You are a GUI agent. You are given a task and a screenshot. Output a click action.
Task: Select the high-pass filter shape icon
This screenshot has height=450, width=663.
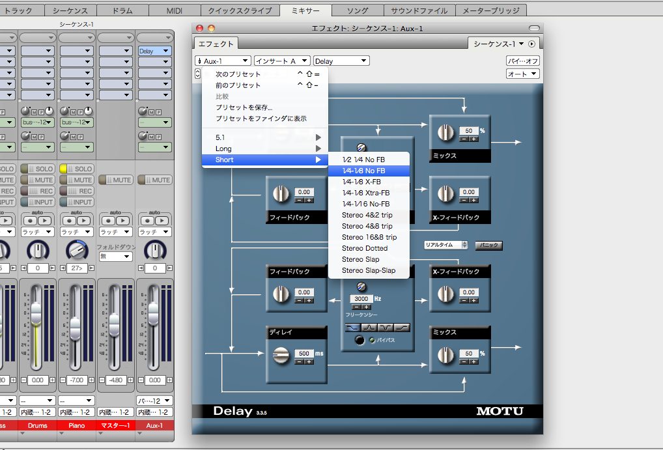click(x=402, y=328)
